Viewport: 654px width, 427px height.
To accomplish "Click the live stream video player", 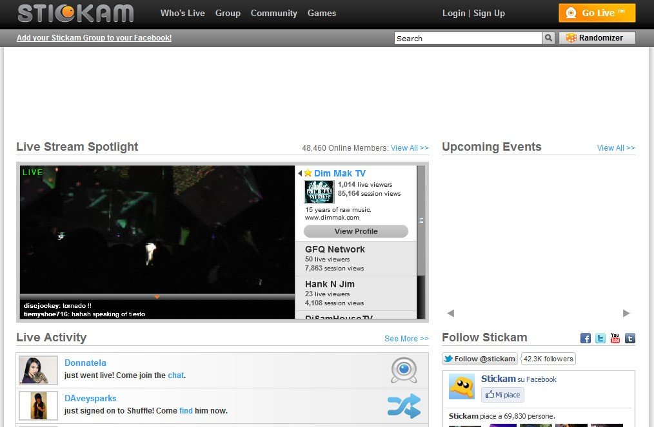I will 157,229.
